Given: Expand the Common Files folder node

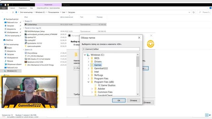Looking at the screenshot, I should [92, 92].
